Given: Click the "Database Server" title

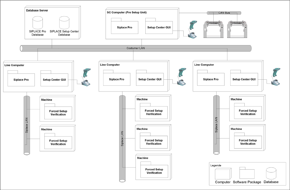Looking at the screenshot, I should tap(37, 10).
